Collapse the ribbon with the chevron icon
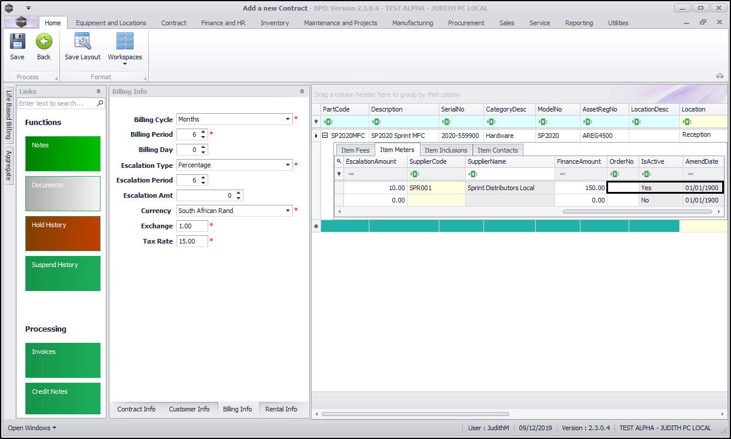Screen dimensions: 731x439 tap(719, 76)
